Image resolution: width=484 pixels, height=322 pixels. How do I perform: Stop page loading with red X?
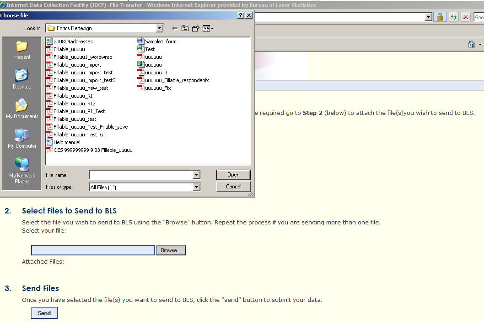click(466, 17)
